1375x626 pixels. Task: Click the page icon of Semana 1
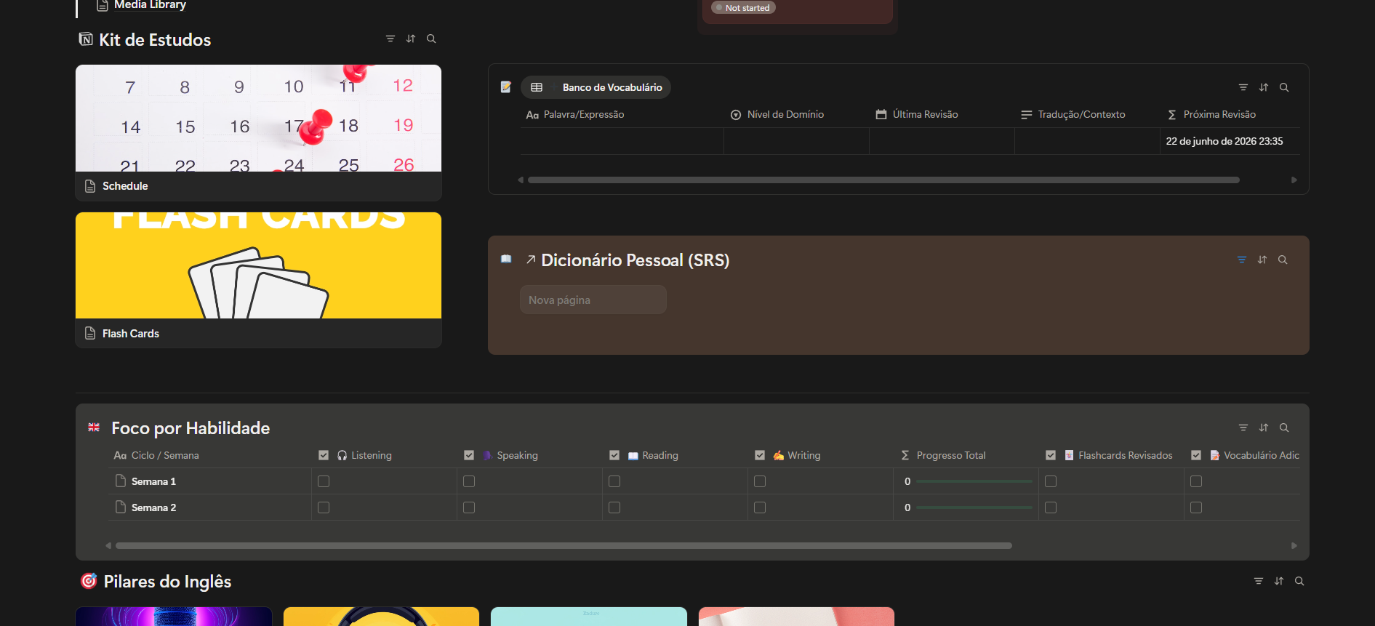pos(121,481)
